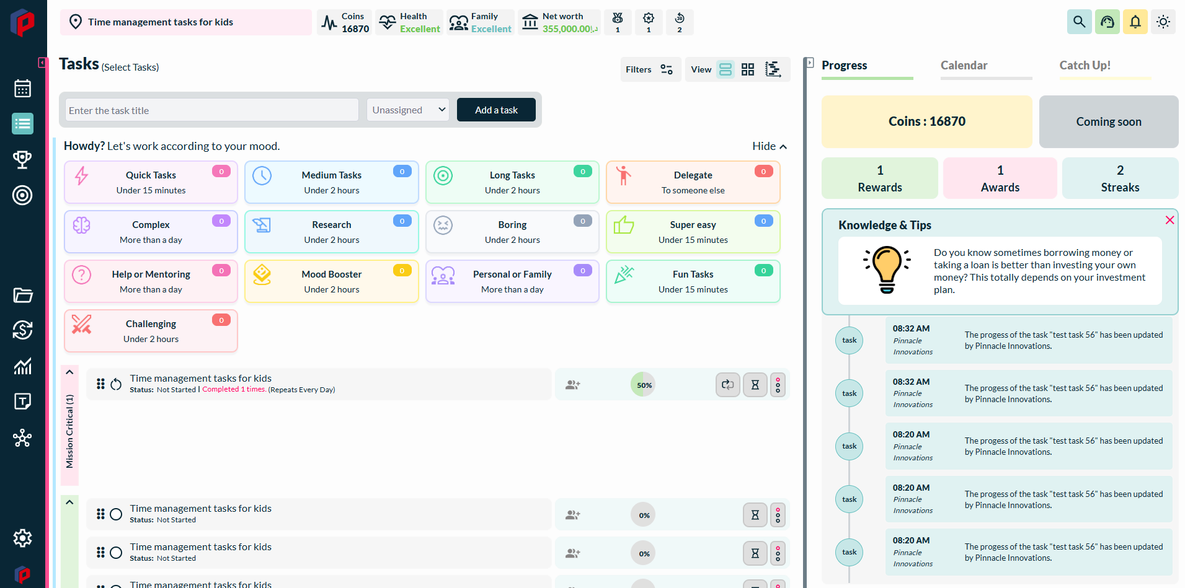The image size is (1185, 588).
Task: Toggle light/dark theme sun icon
Action: click(x=1163, y=22)
